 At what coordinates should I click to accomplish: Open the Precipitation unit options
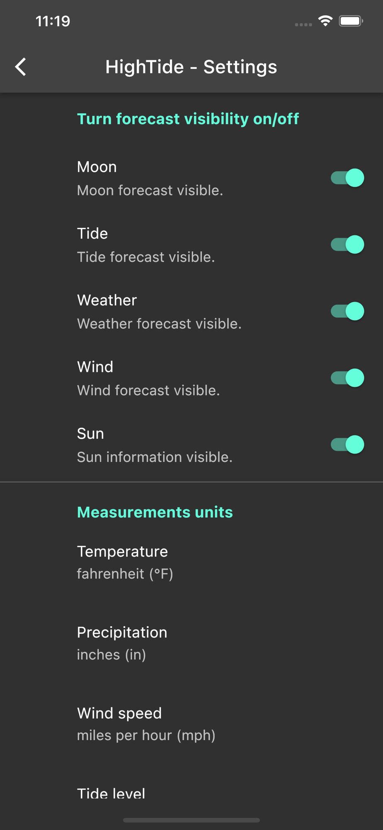pos(191,643)
